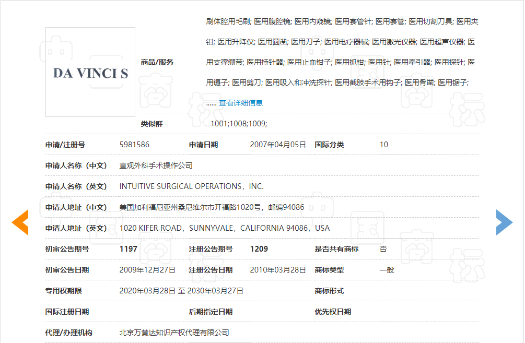
Task: Click the 专用权期限 label
Action: point(64,291)
